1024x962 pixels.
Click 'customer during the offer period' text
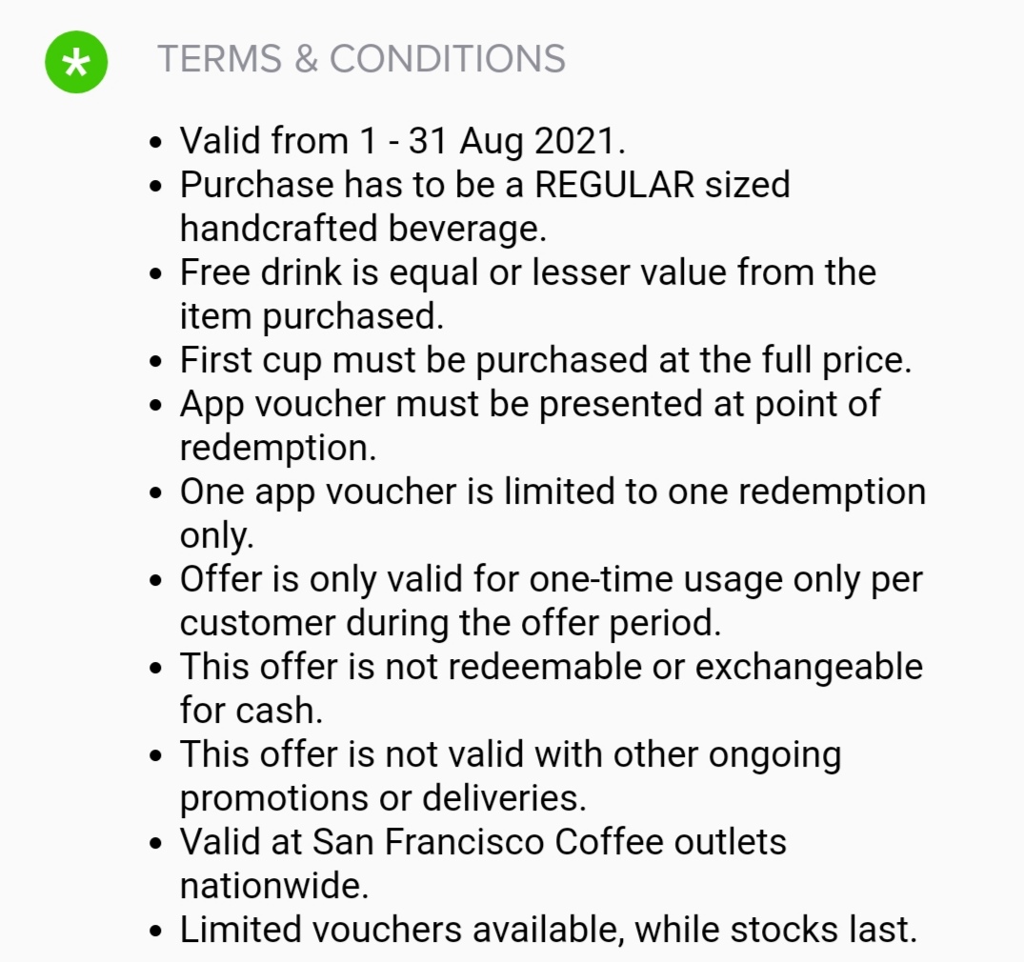451,623
